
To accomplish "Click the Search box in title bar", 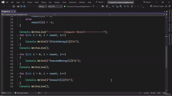I will [x=100, y=2].
